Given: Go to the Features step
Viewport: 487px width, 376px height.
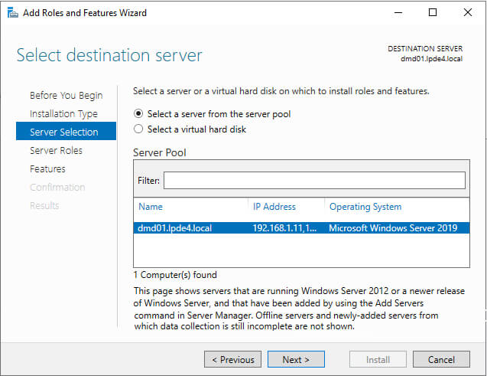Looking at the screenshot, I should coord(47,169).
